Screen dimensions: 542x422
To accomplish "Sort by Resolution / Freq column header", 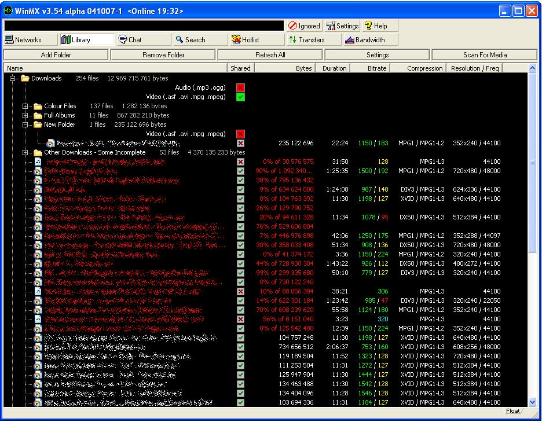I will tap(474, 68).
